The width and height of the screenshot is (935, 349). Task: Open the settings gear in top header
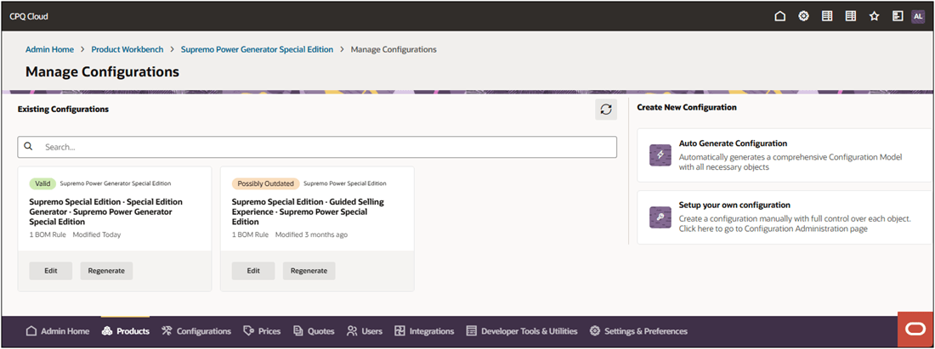tap(803, 17)
